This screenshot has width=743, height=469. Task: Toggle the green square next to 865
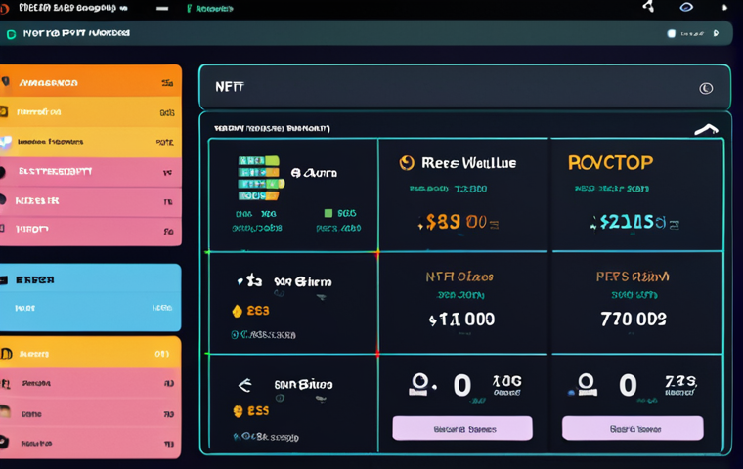point(328,213)
